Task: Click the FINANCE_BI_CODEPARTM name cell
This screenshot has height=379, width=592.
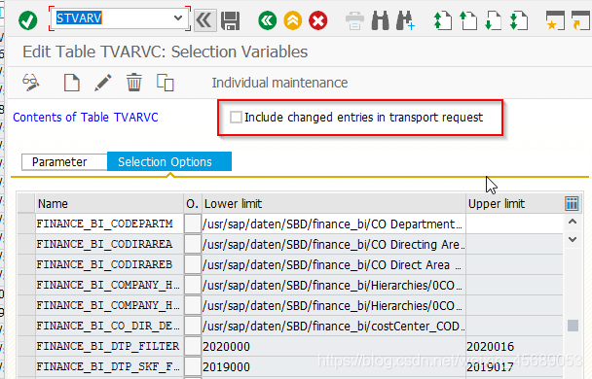Action: [x=109, y=224]
